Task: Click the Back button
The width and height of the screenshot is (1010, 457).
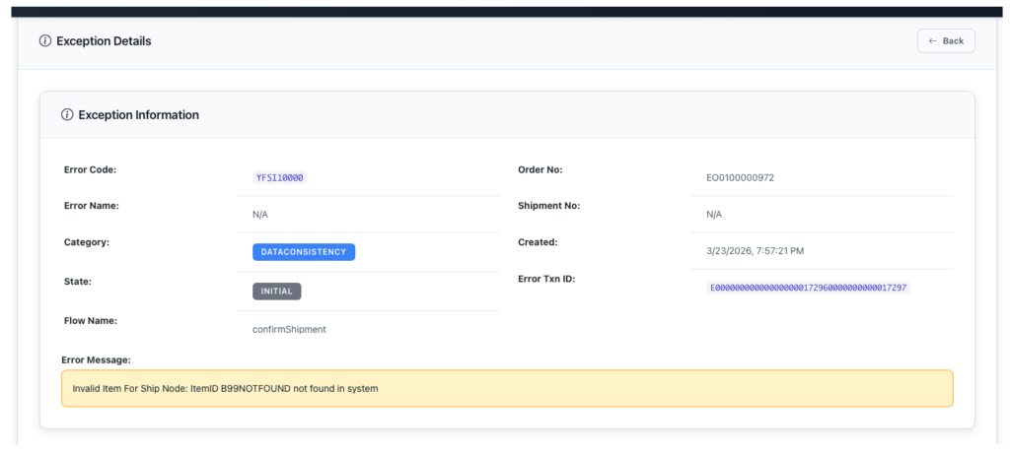Action: [x=945, y=40]
